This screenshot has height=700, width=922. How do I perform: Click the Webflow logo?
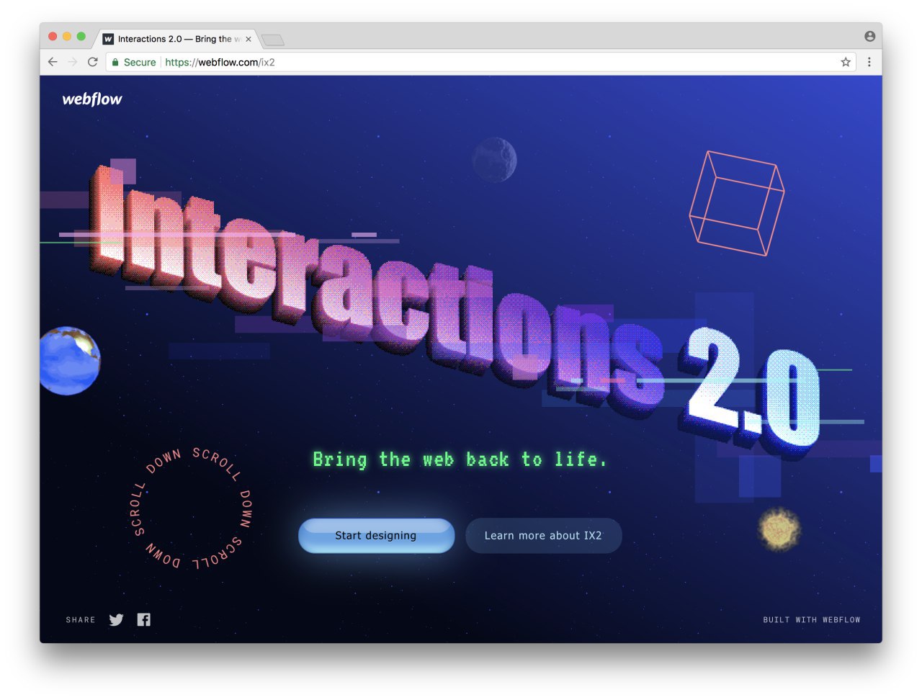click(x=92, y=99)
